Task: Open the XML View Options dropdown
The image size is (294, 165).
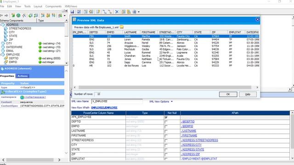Action: tap(161, 102)
